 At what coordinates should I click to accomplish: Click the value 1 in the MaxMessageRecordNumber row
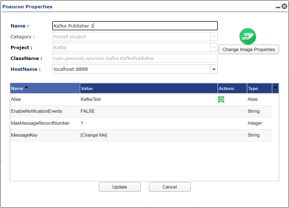pos(82,123)
